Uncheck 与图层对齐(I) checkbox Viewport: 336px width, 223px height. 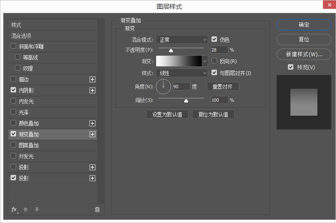click(x=214, y=73)
